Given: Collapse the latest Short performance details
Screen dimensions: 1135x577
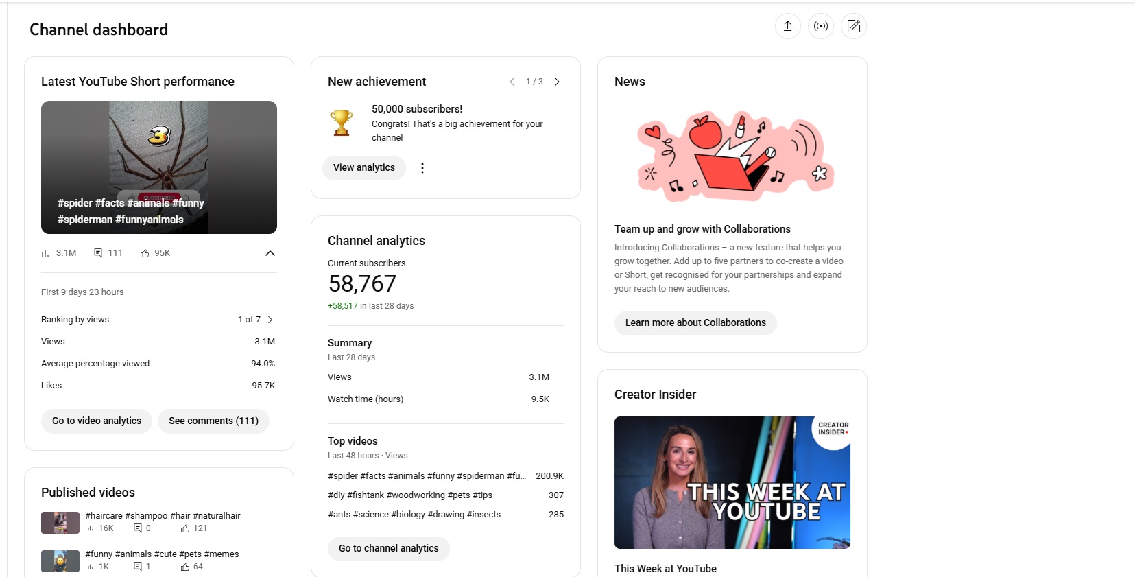Looking at the screenshot, I should coord(270,253).
